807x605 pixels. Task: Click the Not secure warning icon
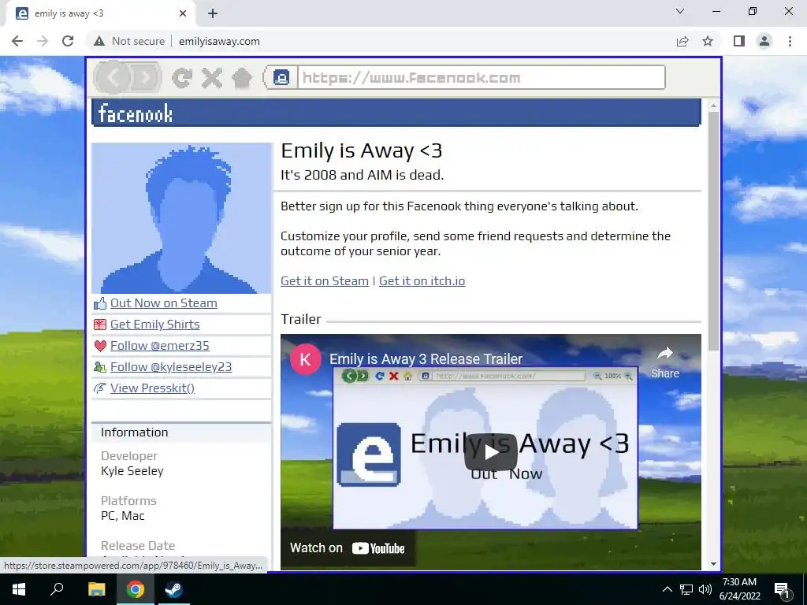(99, 41)
